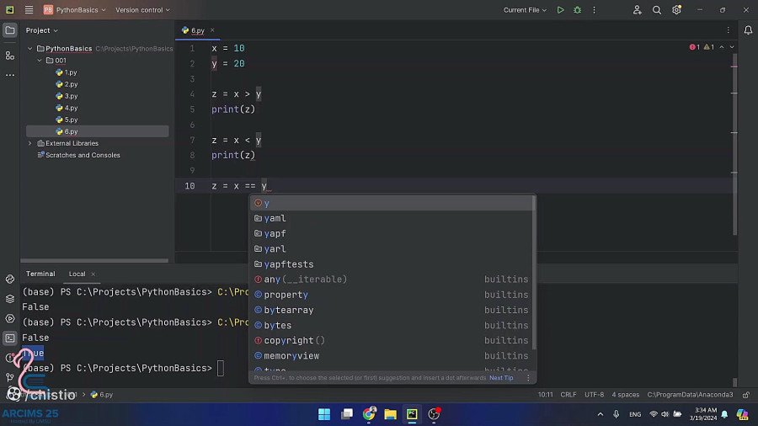The height and width of the screenshot is (426, 758).
Task: Open the main hamburger menu
Action: [29, 9]
